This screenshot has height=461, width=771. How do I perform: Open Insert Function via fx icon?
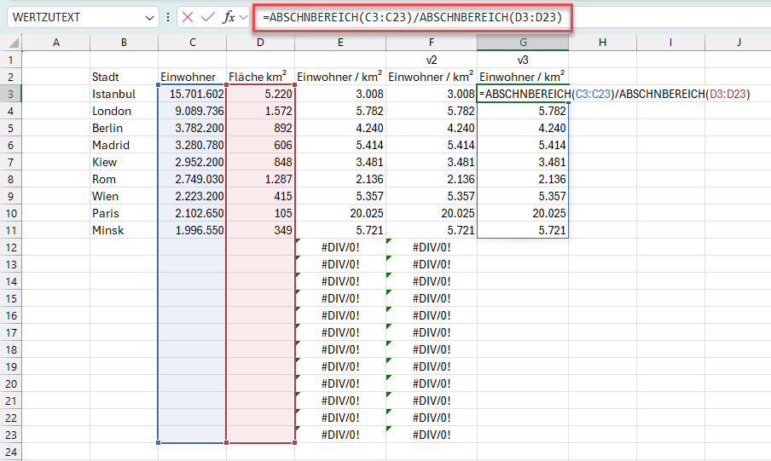coord(229,17)
